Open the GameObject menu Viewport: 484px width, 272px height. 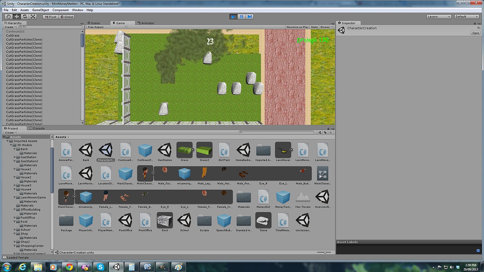tap(40, 10)
